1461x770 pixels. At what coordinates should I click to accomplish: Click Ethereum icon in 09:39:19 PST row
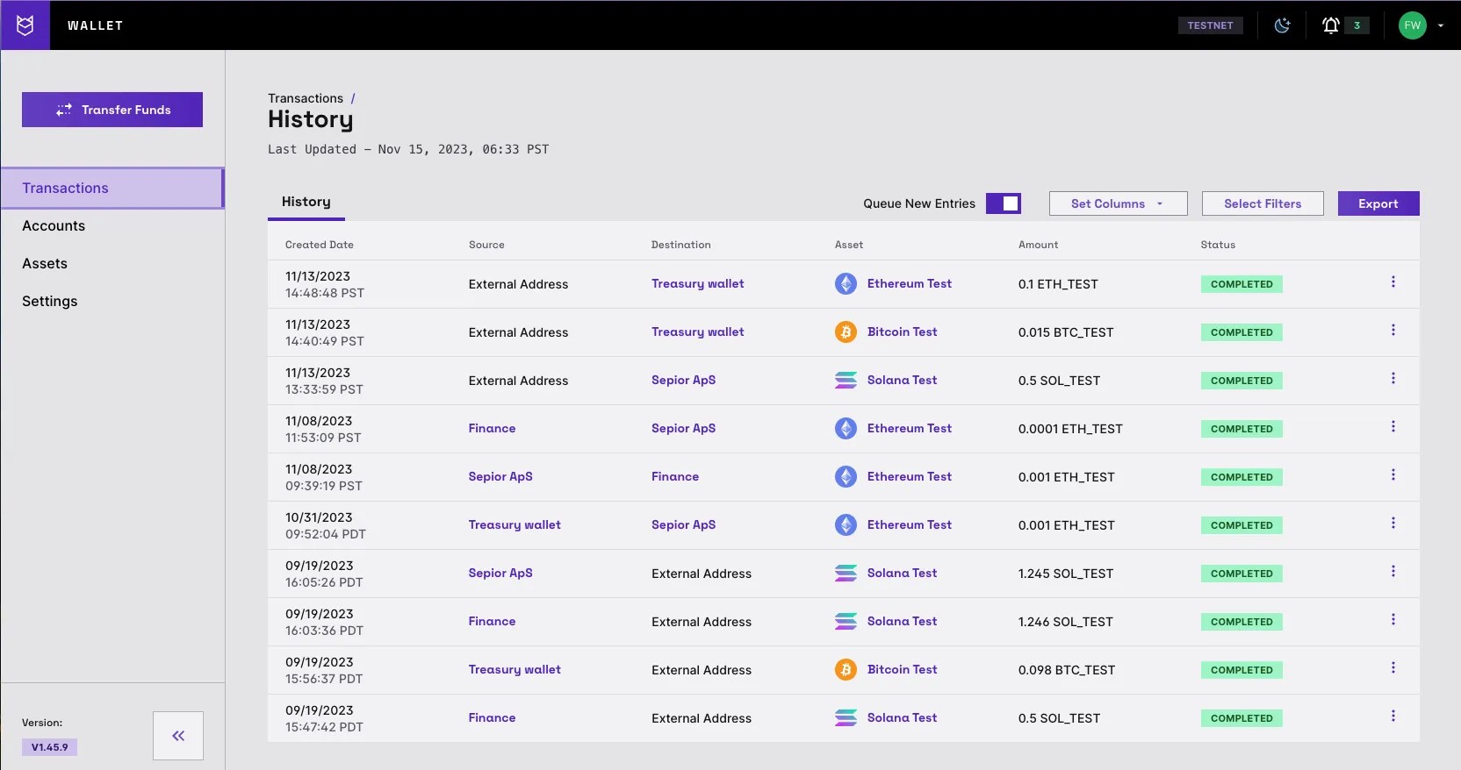click(x=846, y=476)
